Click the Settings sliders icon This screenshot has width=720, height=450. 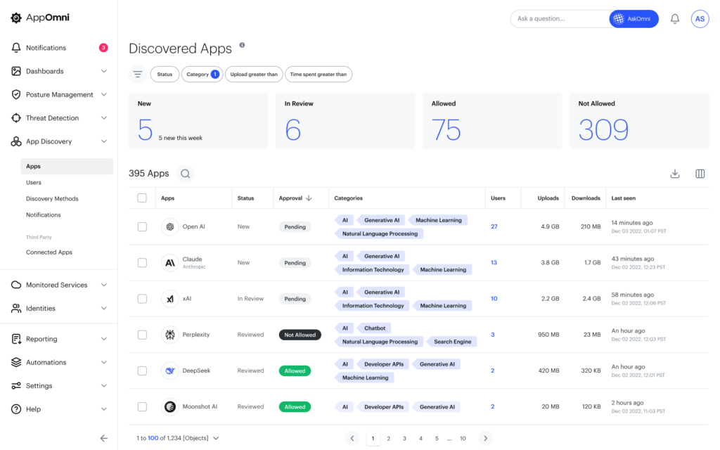pos(16,386)
